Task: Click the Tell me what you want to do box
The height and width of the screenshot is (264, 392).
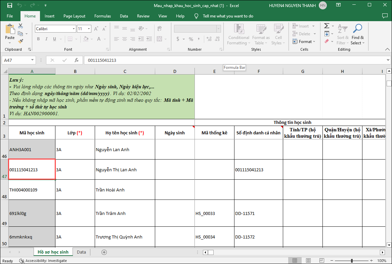Action: [x=228, y=16]
